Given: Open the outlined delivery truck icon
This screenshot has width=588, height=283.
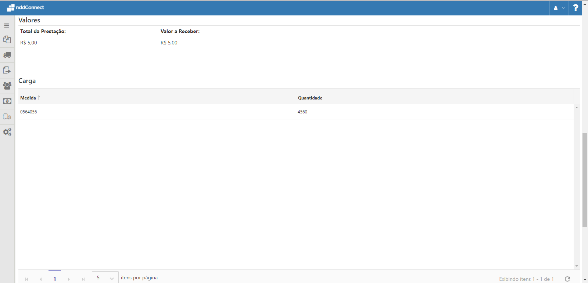Looking at the screenshot, I should [7, 116].
